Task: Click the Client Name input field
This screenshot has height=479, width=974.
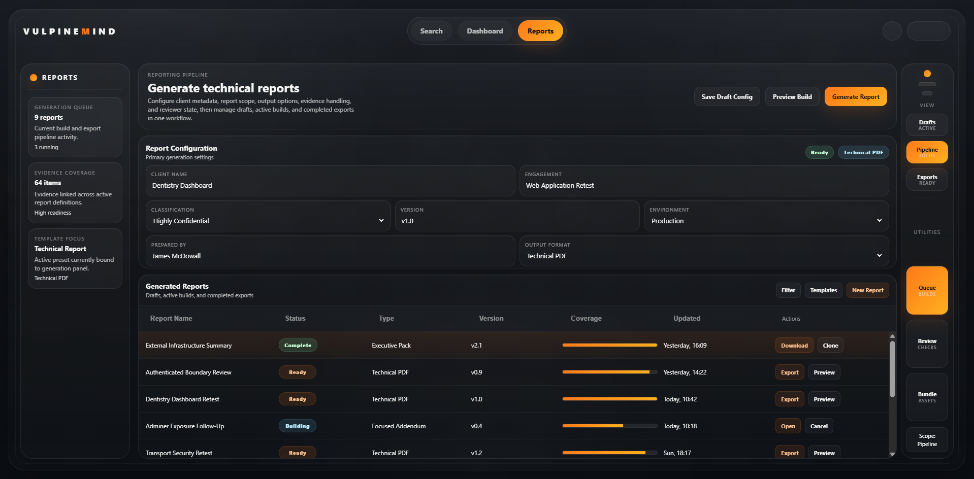Action: coord(330,185)
